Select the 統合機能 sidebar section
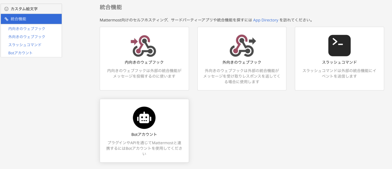Image resolution: width=392 pixels, height=169 pixels. click(x=18, y=19)
